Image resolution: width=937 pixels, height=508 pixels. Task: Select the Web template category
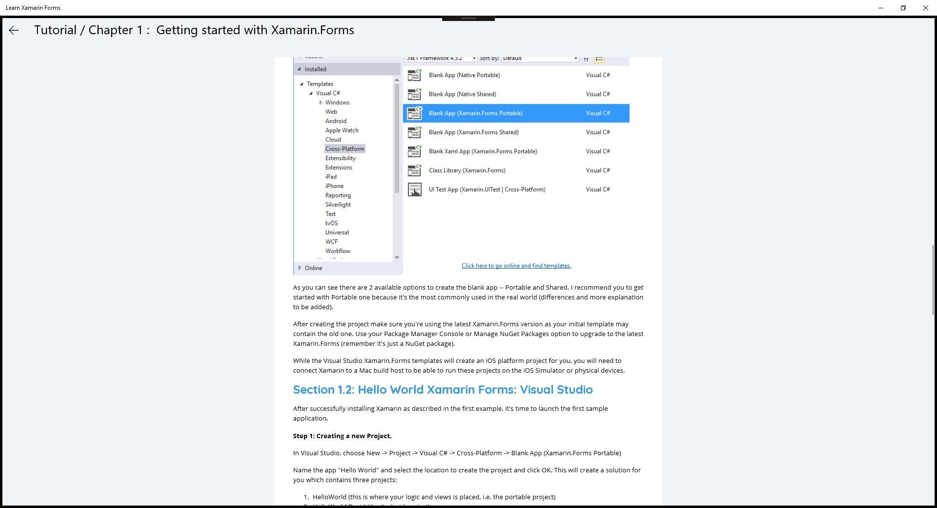[331, 112]
